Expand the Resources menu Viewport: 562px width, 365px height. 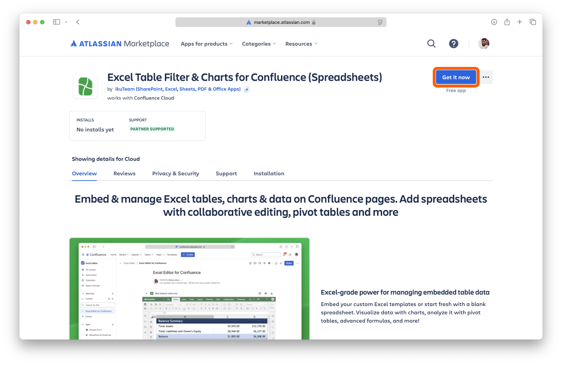pos(302,44)
